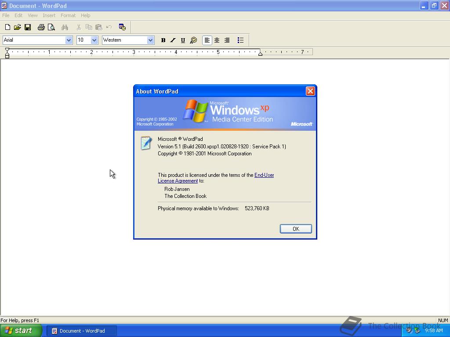Click the Copy toolbar icon

click(89, 27)
